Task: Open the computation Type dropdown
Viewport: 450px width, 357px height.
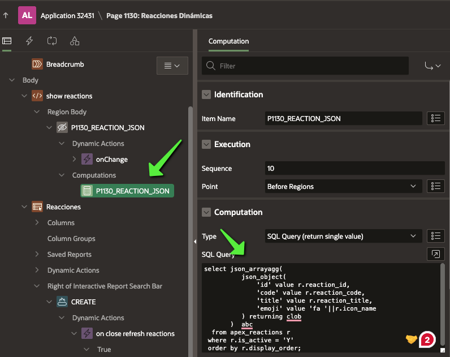Action: pyautogui.click(x=343, y=236)
